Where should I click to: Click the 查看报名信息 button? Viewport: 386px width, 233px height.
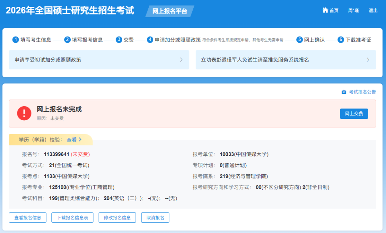point(28,217)
